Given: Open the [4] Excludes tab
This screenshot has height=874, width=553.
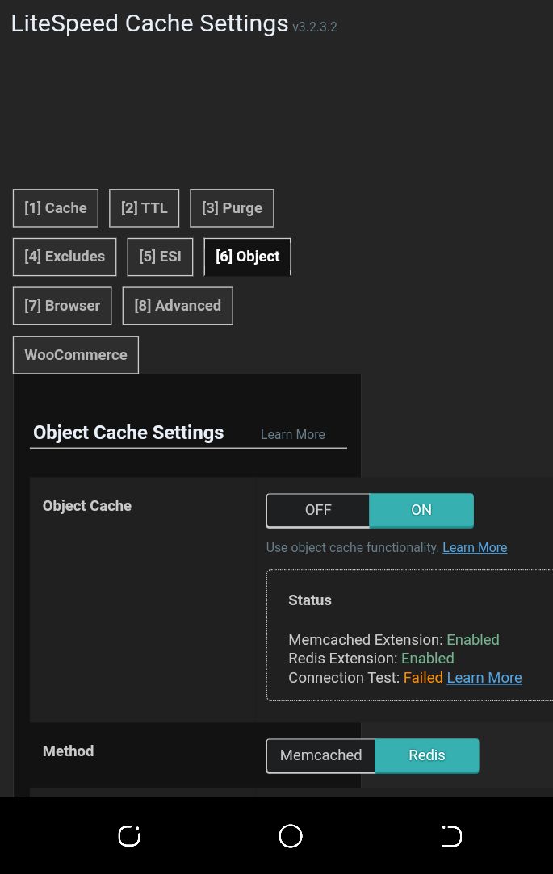Looking at the screenshot, I should [65, 257].
